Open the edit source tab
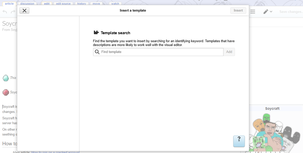This screenshot has height=153, width=303. click(x=63, y=4)
